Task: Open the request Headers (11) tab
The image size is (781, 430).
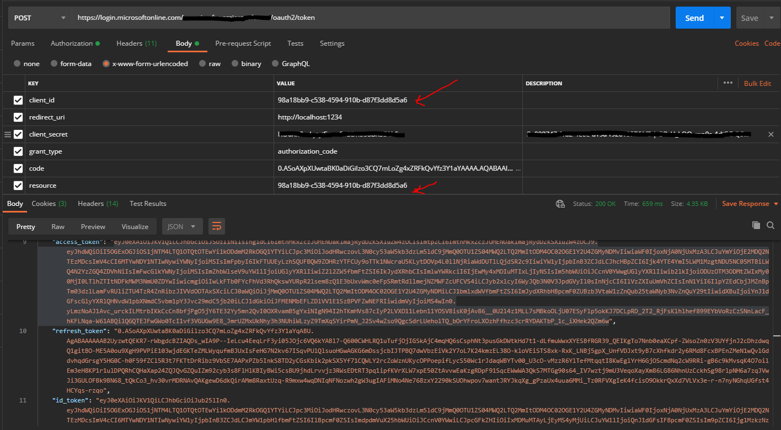Action: [x=136, y=43]
